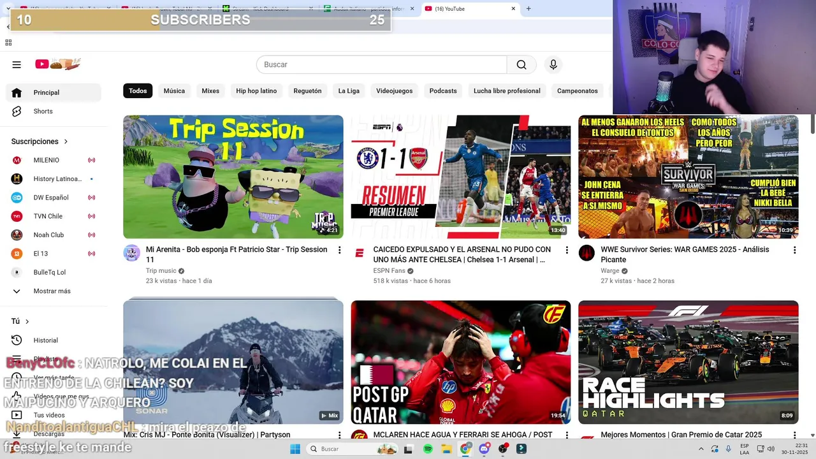Open OBS Studio from the taskbar
The width and height of the screenshot is (816, 459).
click(x=503, y=449)
